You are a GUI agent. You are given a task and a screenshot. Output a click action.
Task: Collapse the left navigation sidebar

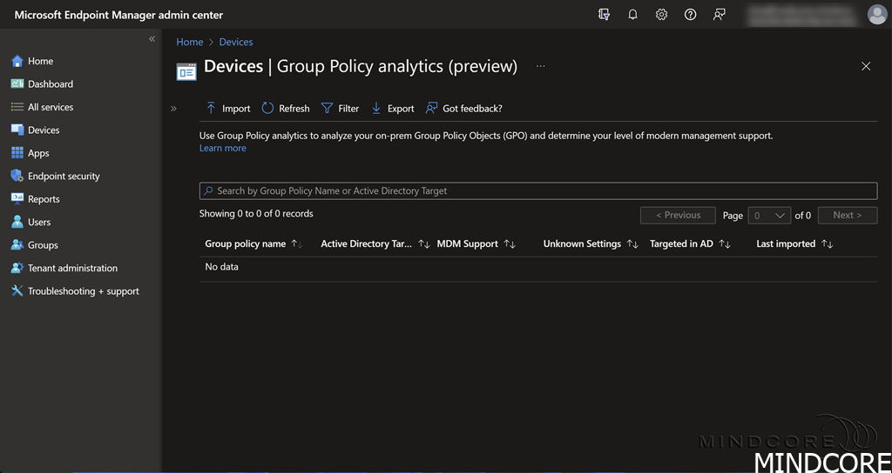pyautogui.click(x=152, y=39)
